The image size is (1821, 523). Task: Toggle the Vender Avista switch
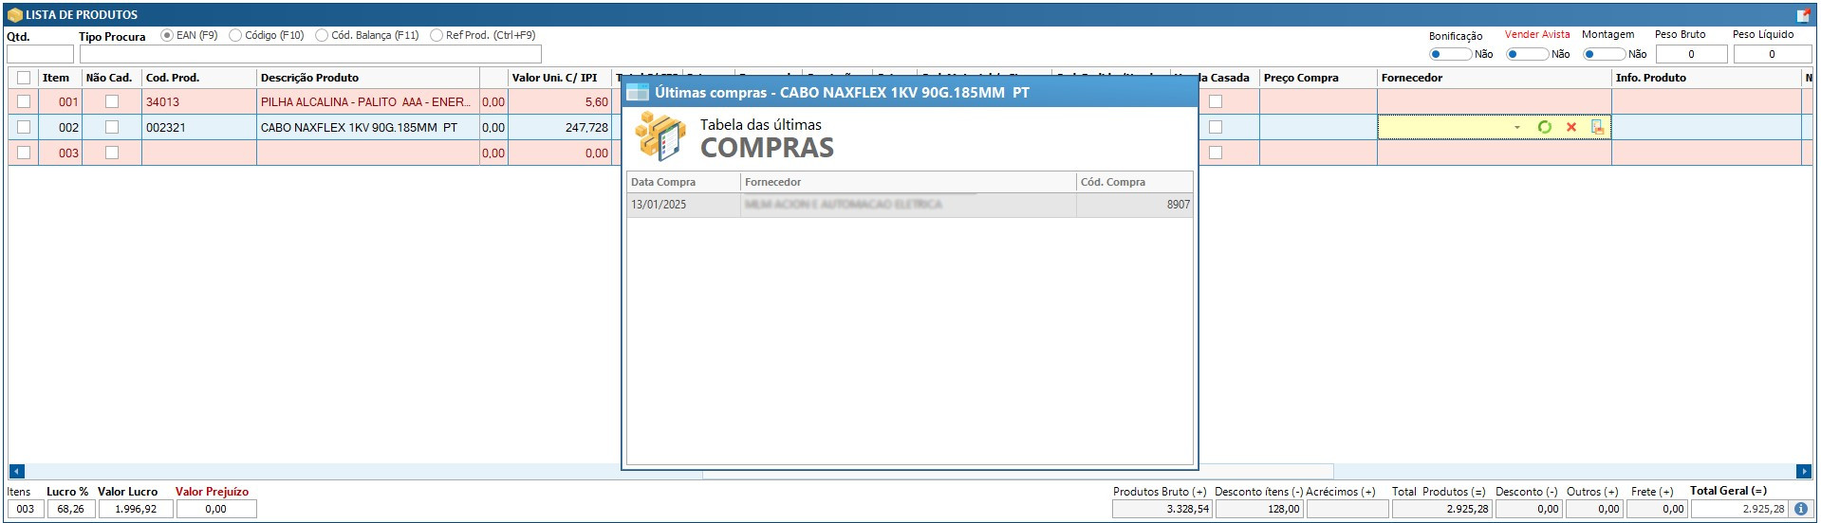[1527, 54]
